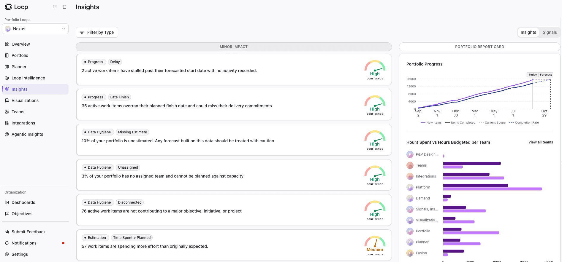This screenshot has width=562, height=262.
Task: Click the Planner map icon
Action: tap(7, 67)
